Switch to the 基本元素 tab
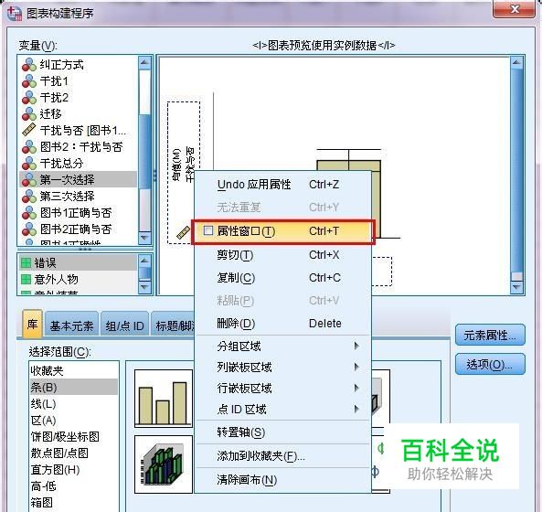542x512 pixels. (71, 325)
